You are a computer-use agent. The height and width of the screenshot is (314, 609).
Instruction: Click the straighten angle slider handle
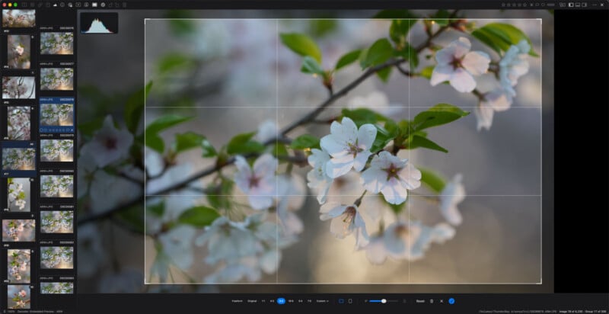pyautogui.click(x=384, y=301)
